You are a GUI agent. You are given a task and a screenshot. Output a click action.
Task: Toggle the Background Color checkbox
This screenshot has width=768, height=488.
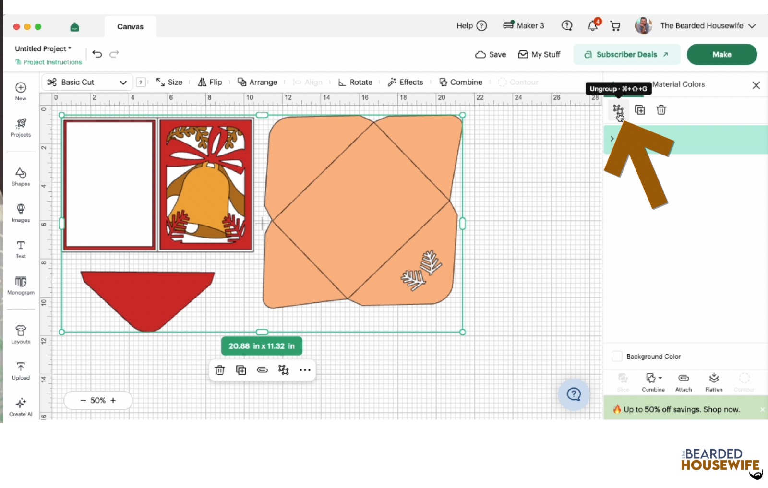617,357
